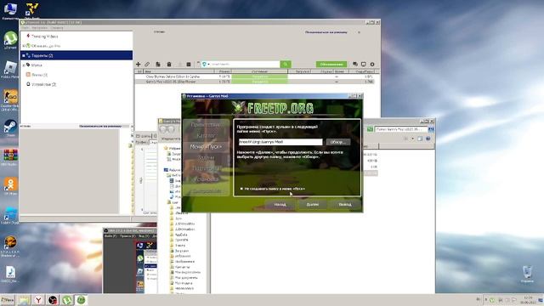The image size is (544, 306).
Task: Click the green upgrade button in uTorrent toolbar
Action: [331, 65]
